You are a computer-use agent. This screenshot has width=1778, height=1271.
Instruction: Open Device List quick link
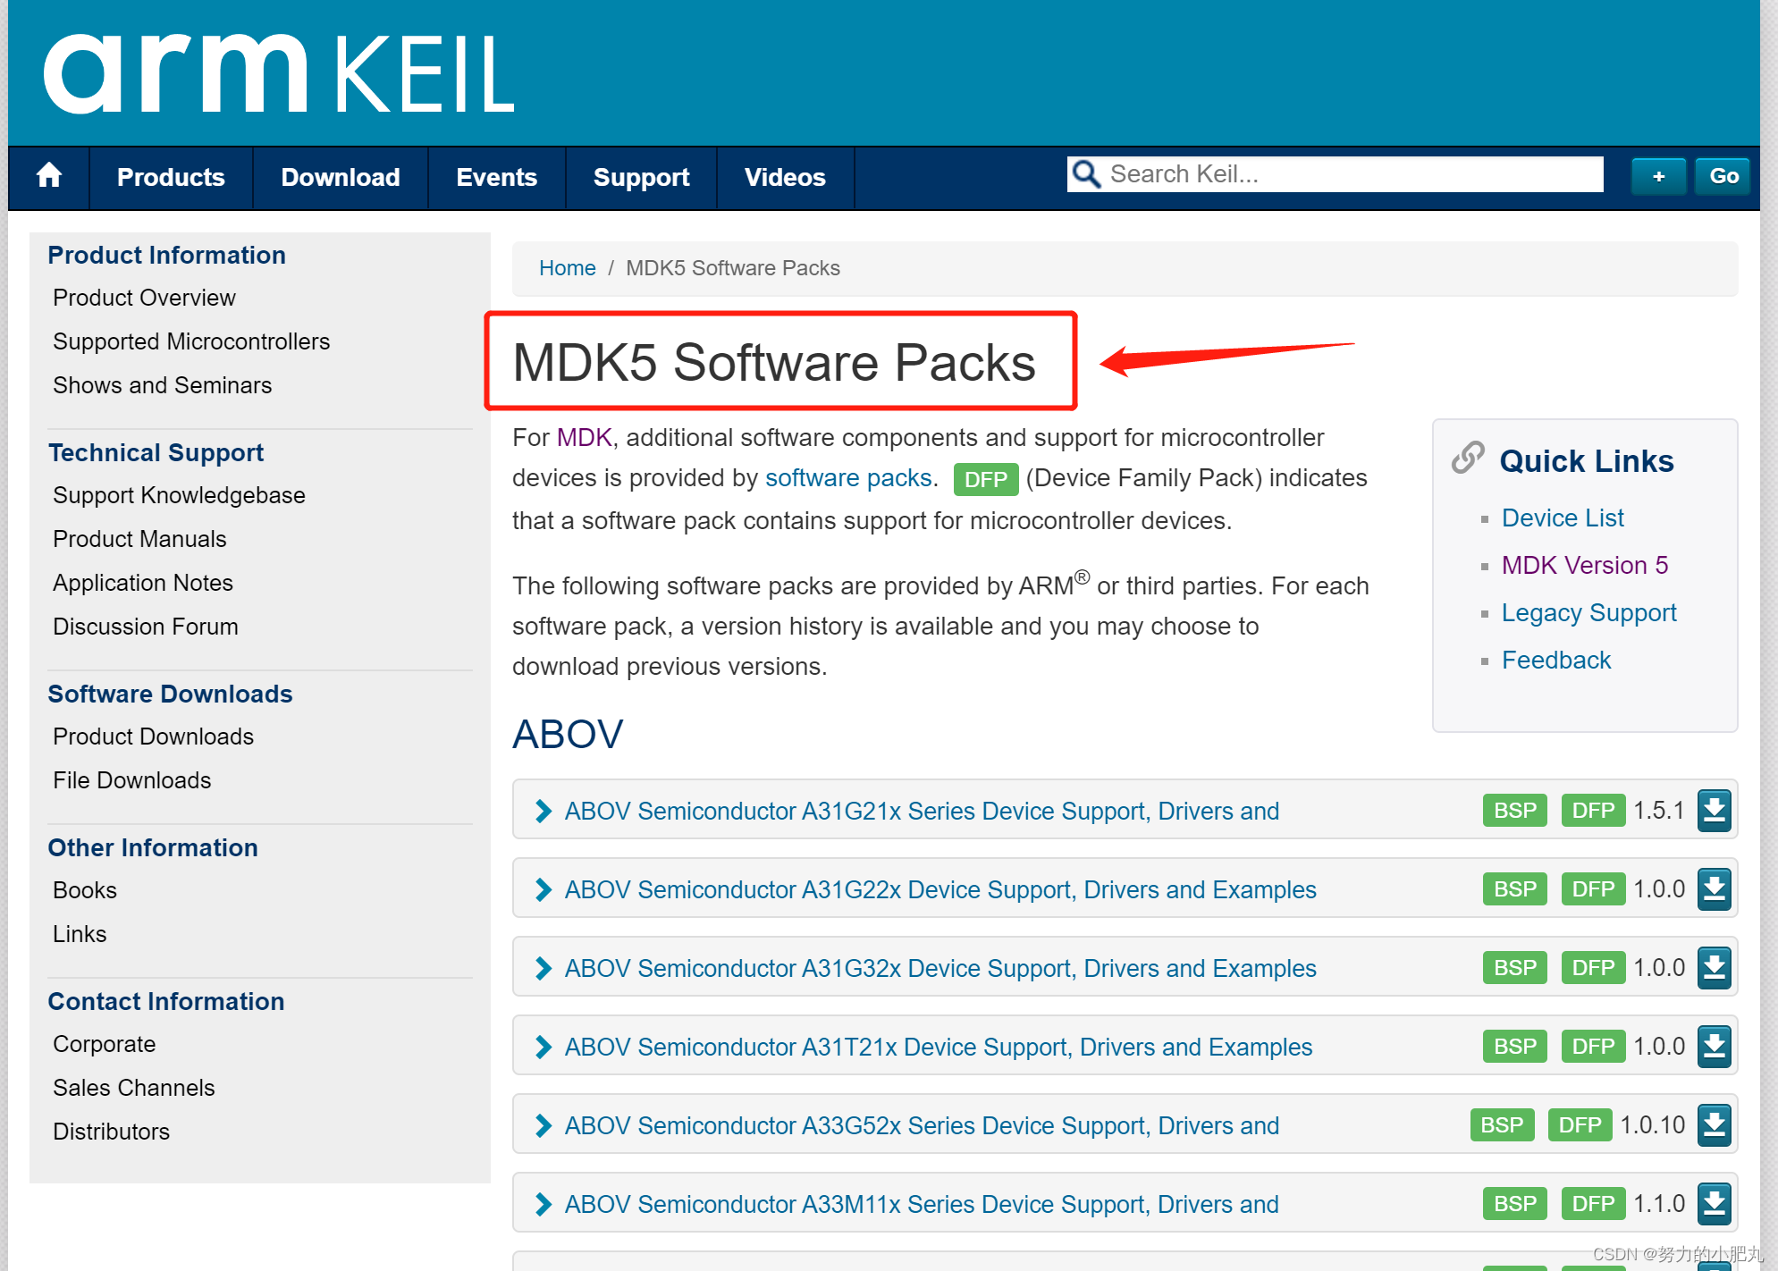coord(1563,518)
